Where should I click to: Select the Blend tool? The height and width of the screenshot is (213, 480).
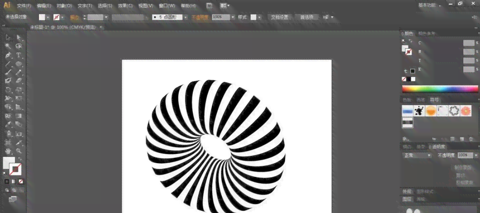(19, 125)
